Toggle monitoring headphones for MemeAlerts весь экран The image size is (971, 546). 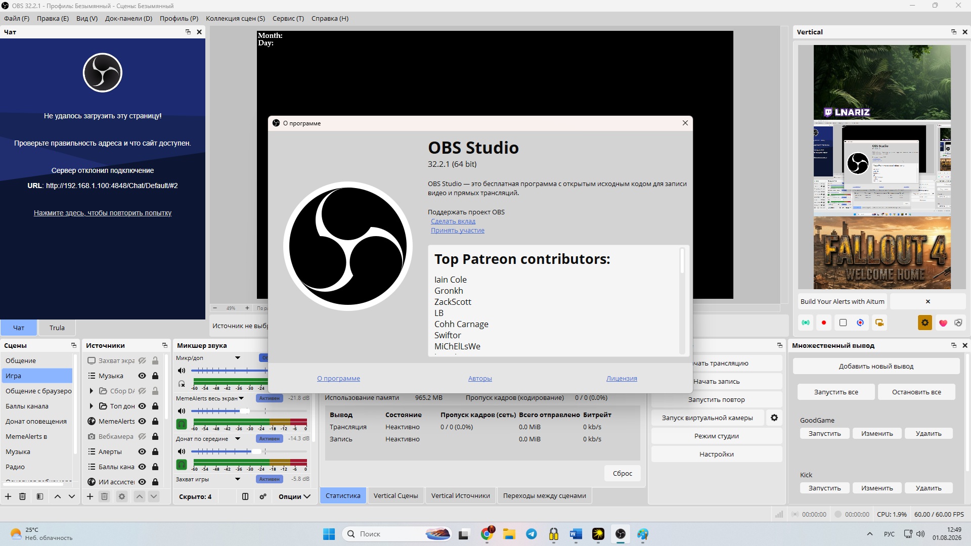coord(182,424)
